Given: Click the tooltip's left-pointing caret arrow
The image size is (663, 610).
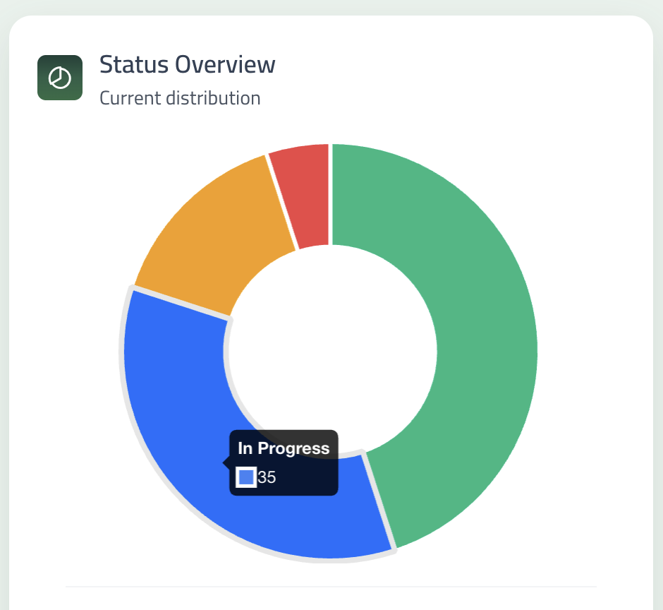Looking at the screenshot, I should pyautogui.click(x=226, y=463).
